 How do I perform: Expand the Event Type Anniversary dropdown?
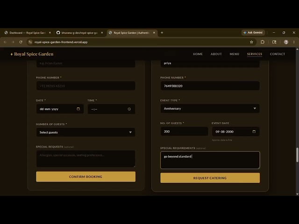coord(210,108)
